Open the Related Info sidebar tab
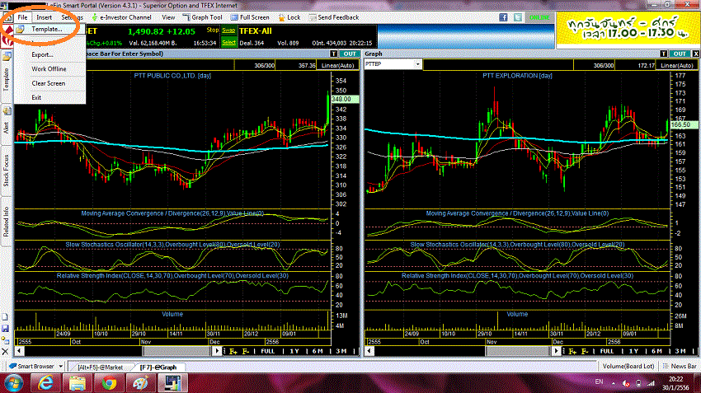This screenshot has height=393, width=701. pyautogui.click(x=7, y=222)
